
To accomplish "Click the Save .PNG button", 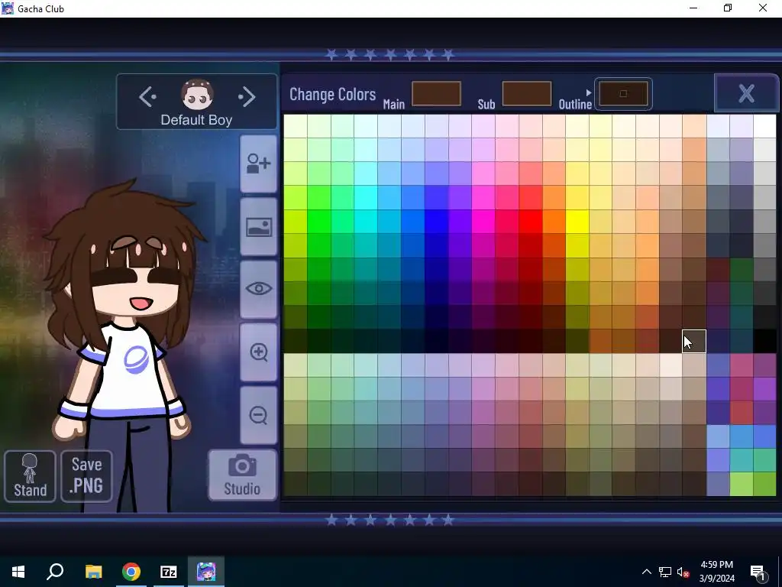I will pos(86,475).
